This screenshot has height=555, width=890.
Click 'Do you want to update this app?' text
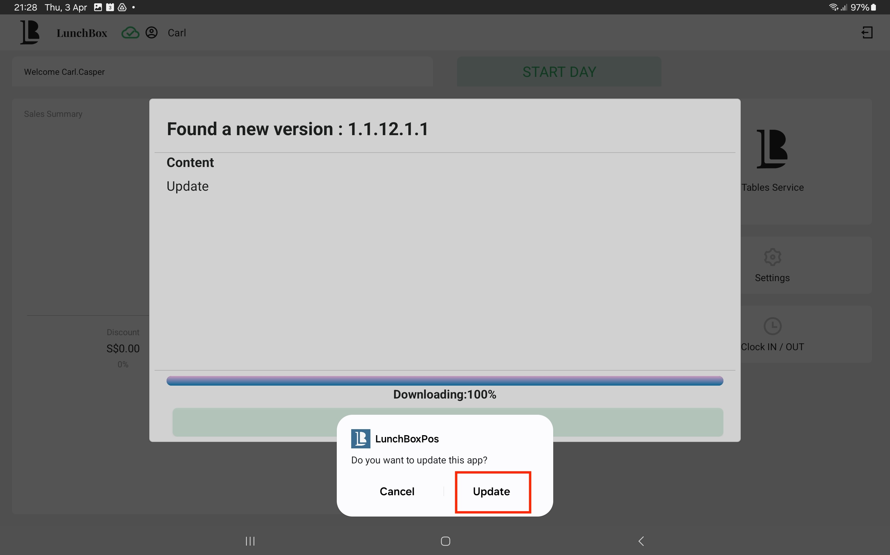click(419, 460)
